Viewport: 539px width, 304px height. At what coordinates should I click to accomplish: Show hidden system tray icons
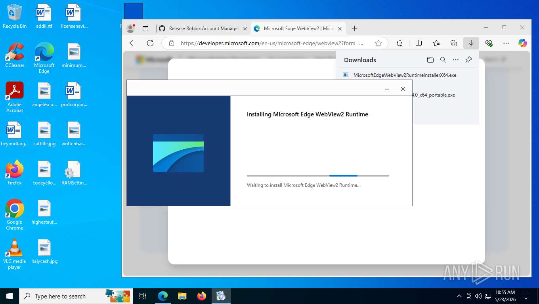[x=459, y=296]
